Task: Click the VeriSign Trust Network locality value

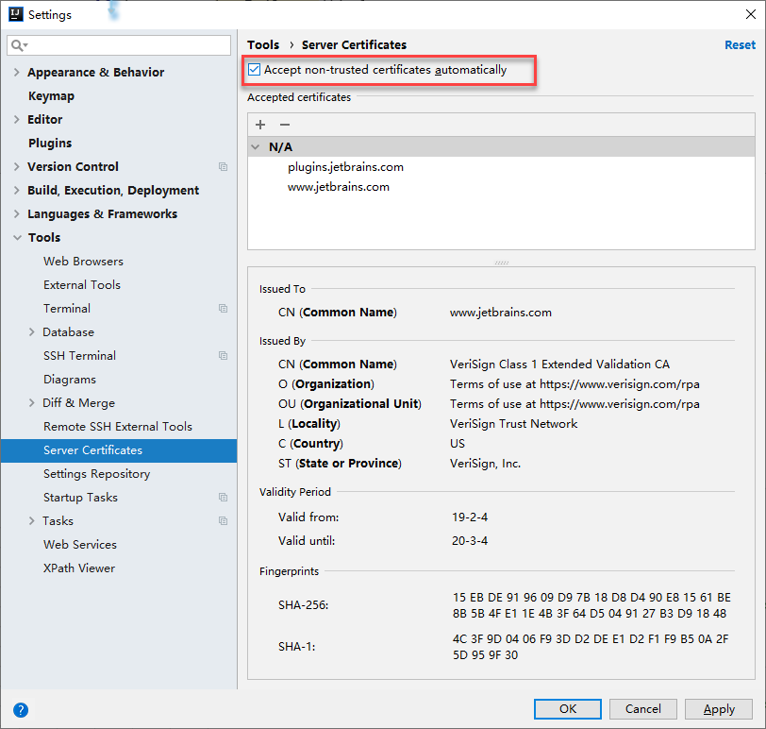Action: click(513, 423)
